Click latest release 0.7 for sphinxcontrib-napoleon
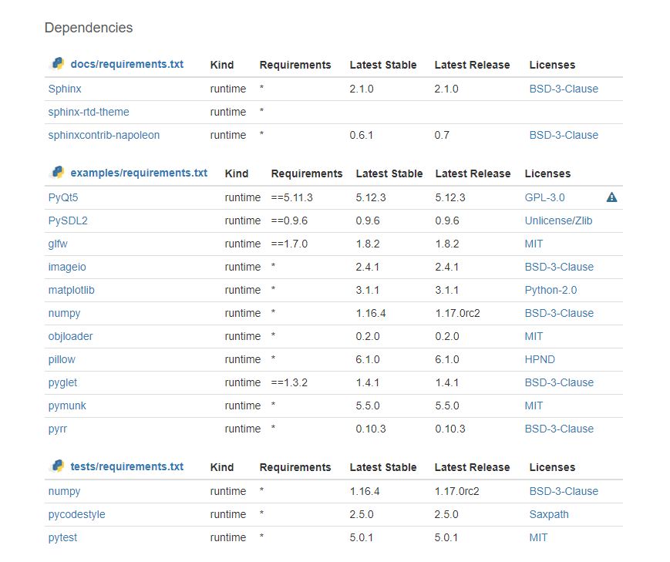670x562 pixels. pos(442,135)
